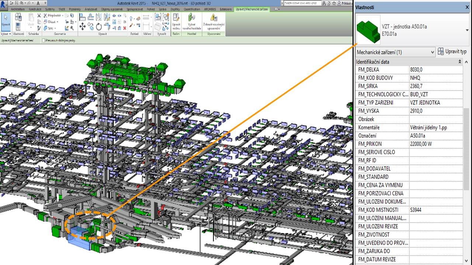Click the FM_ZIVOTNOST parameter row
The image size is (472, 265).
click(x=409, y=234)
